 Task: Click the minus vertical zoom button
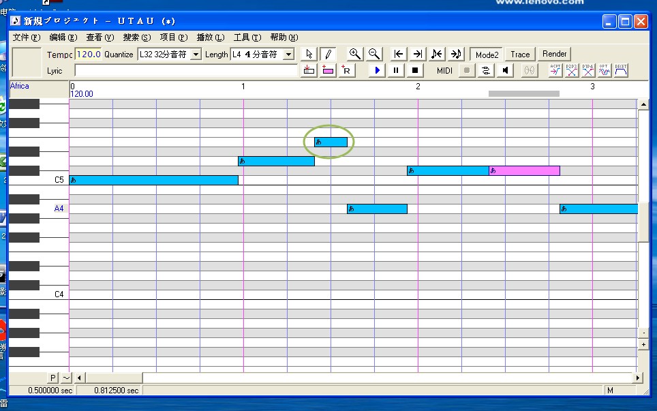(643, 333)
